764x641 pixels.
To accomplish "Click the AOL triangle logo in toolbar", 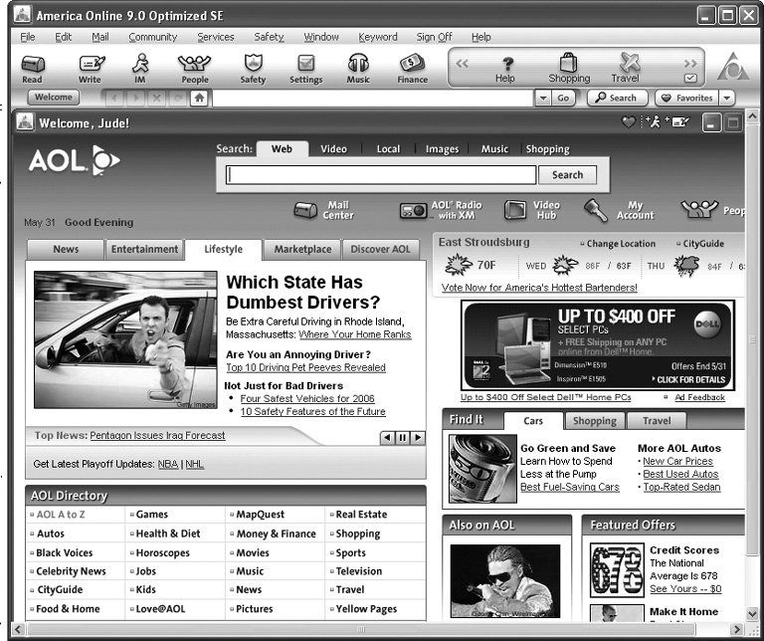I will tap(733, 67).
